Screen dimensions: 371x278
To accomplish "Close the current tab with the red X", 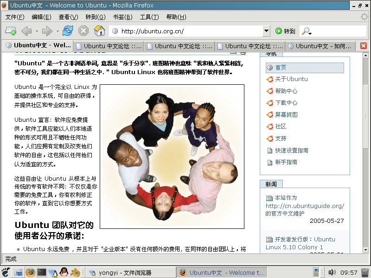I will (364, 46).
